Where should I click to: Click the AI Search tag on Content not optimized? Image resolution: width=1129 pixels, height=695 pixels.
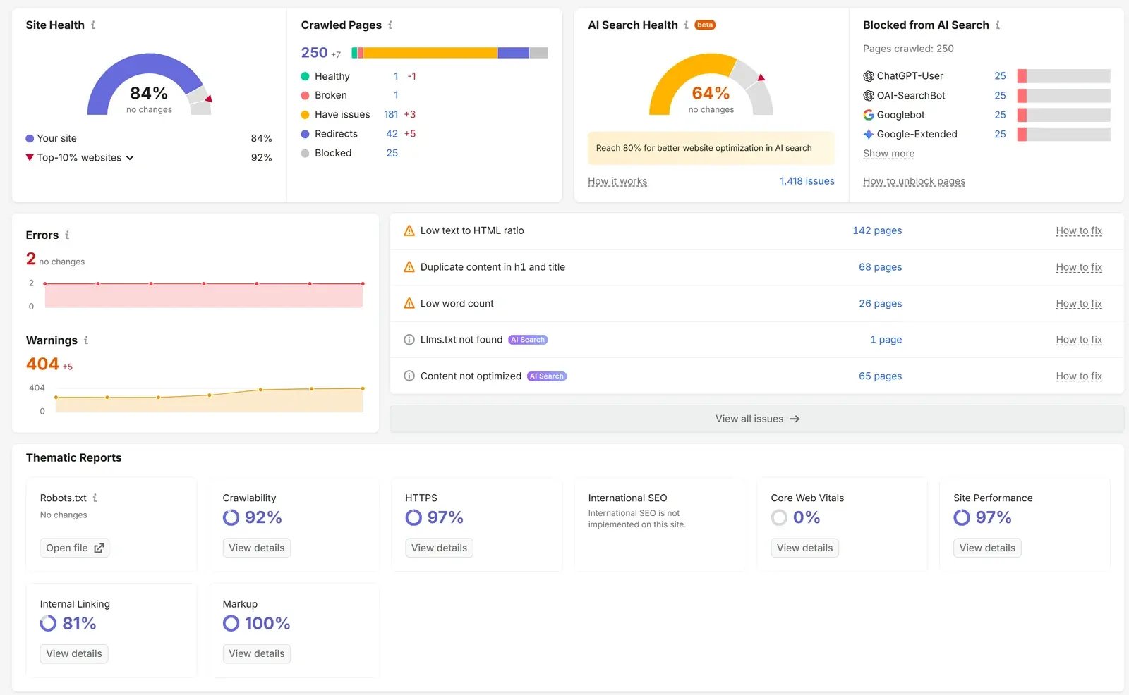pyautogui.click(x=547, y=376)
